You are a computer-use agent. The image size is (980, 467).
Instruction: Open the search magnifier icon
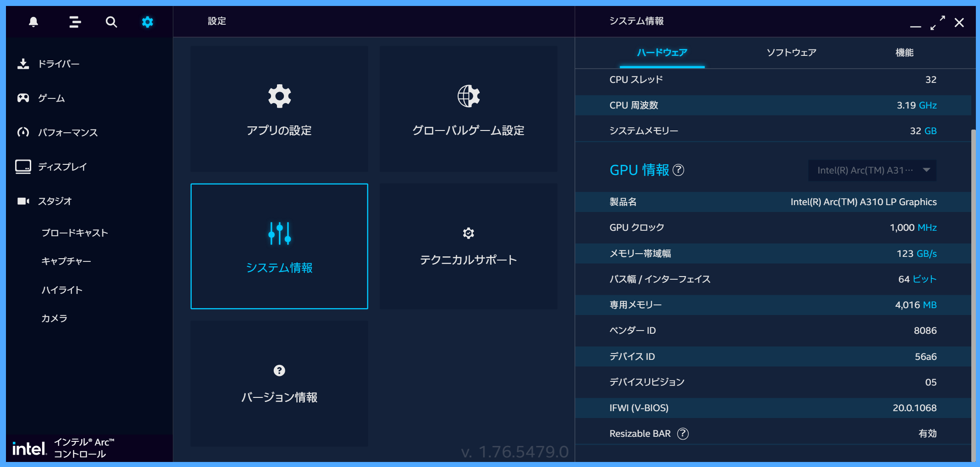click(111, 22)
